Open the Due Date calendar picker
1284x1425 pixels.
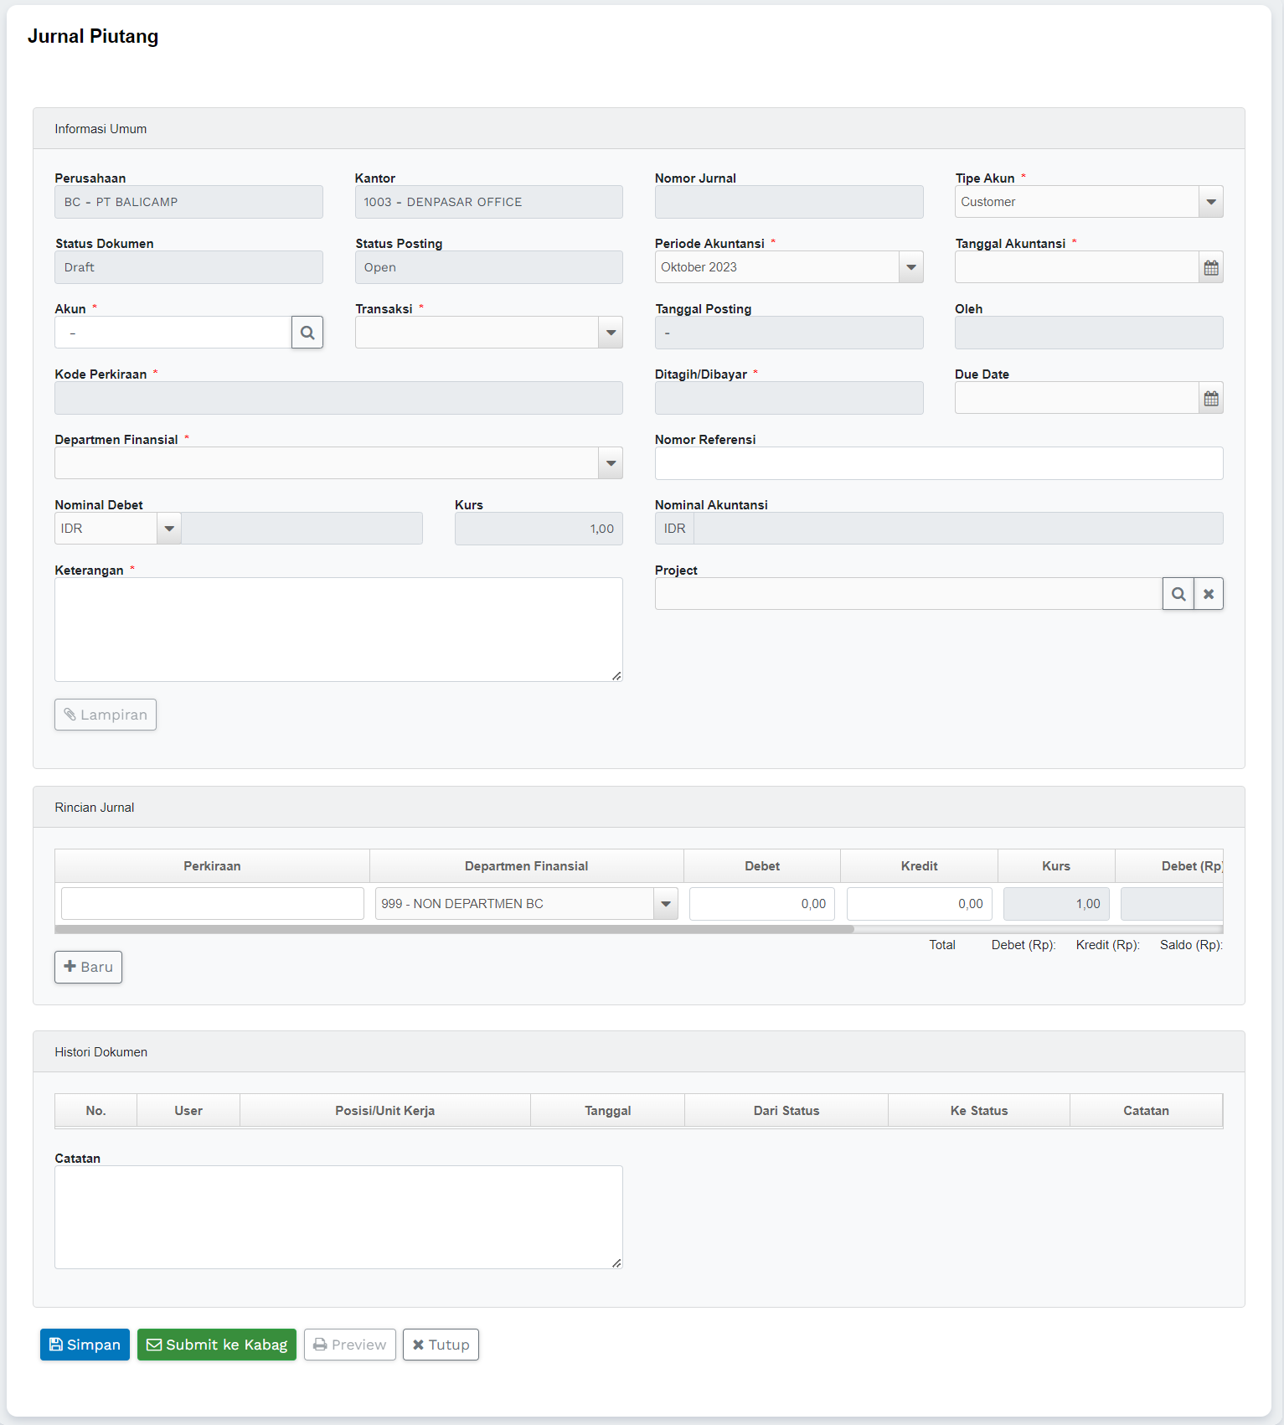click(1211, 399)
